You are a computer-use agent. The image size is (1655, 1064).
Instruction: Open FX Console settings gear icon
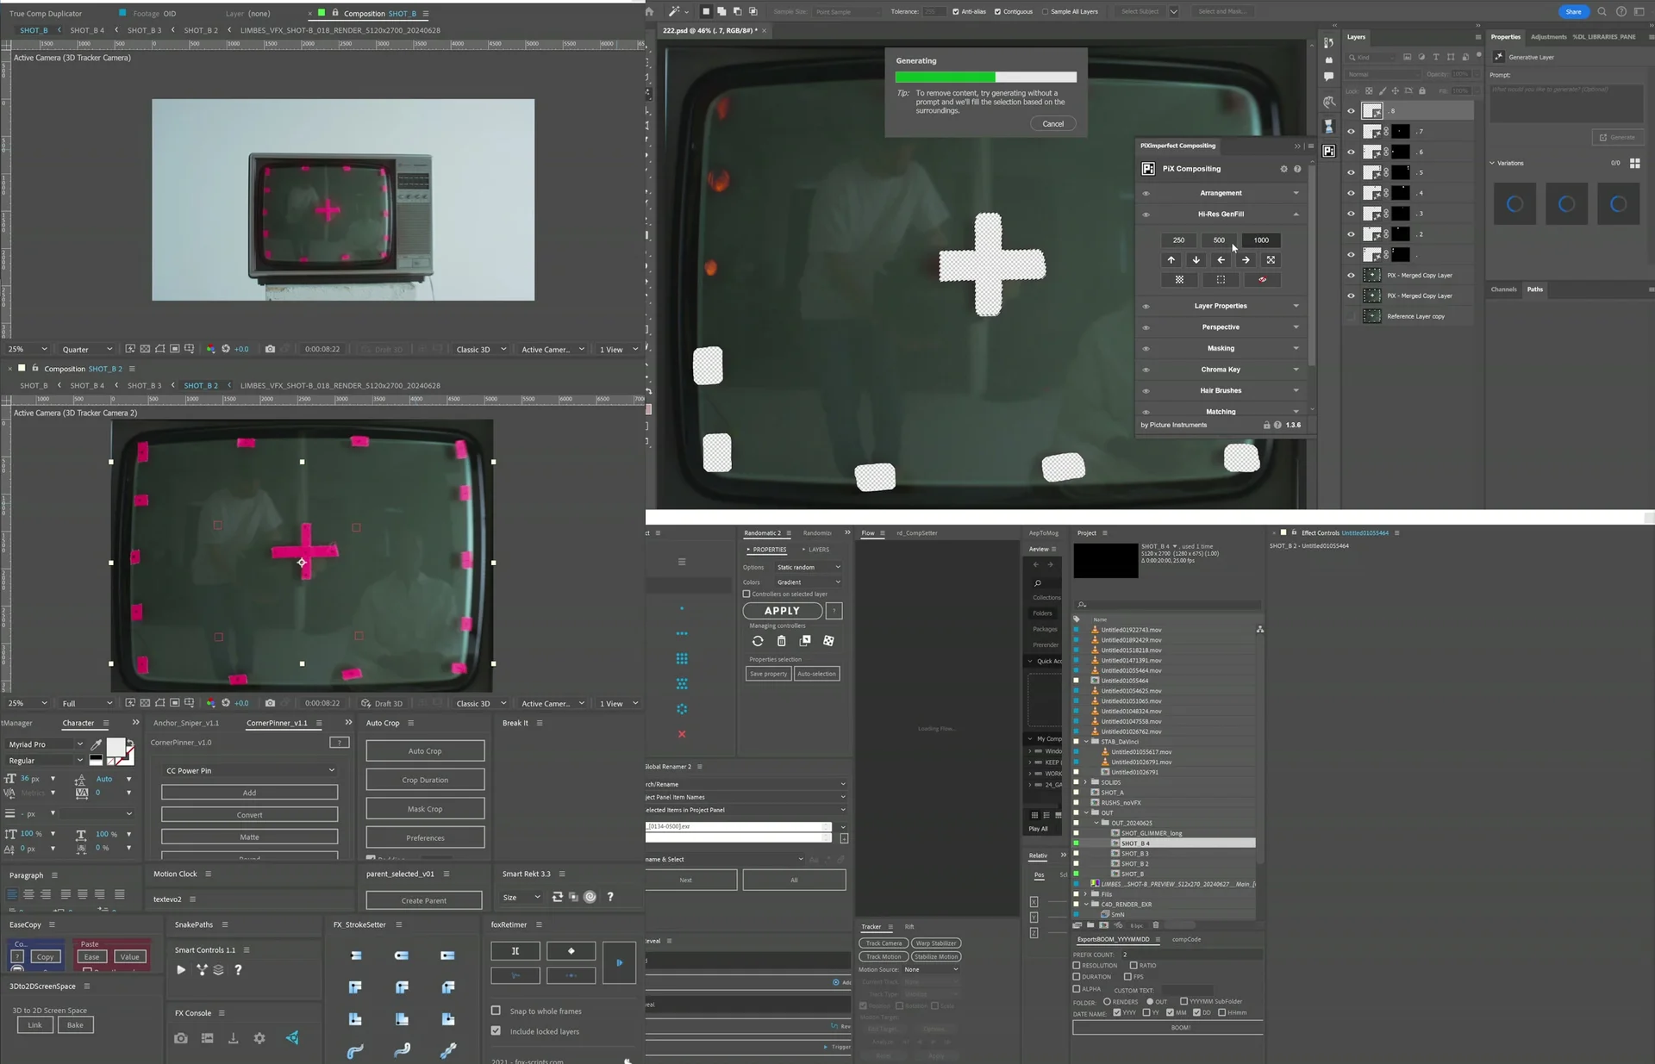pyautogui.click(x=259, y=1038)
